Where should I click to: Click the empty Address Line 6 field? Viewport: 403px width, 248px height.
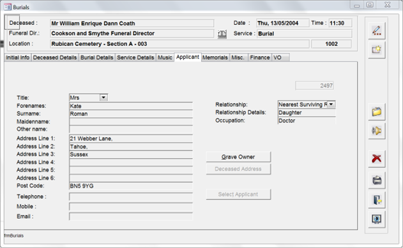point(131,178)
